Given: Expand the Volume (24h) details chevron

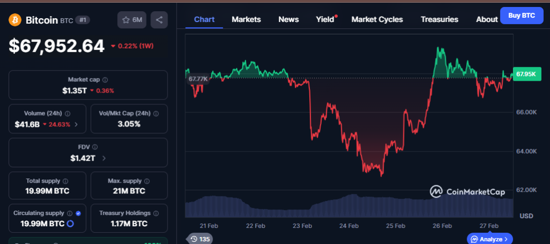Looking at the screenshot, I should tap(76, 124).
